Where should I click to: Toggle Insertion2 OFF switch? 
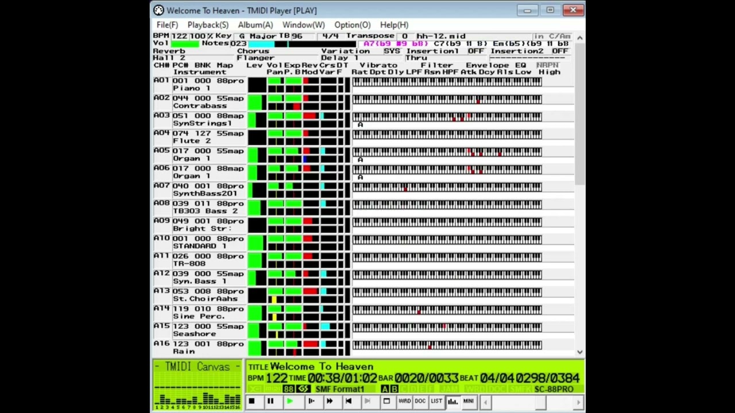coord(560,51)
